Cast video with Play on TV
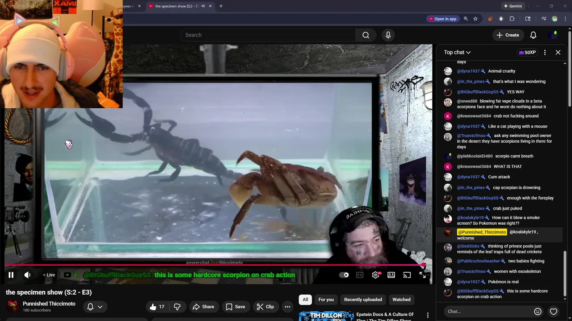Viewport: 572px width, 321px height. click(x=407, y=275)
